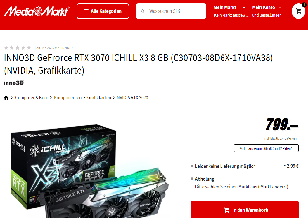Screen dimensions: 308x218
Task: Open the shopping cart icon
Action: click(x=298, y=11)
